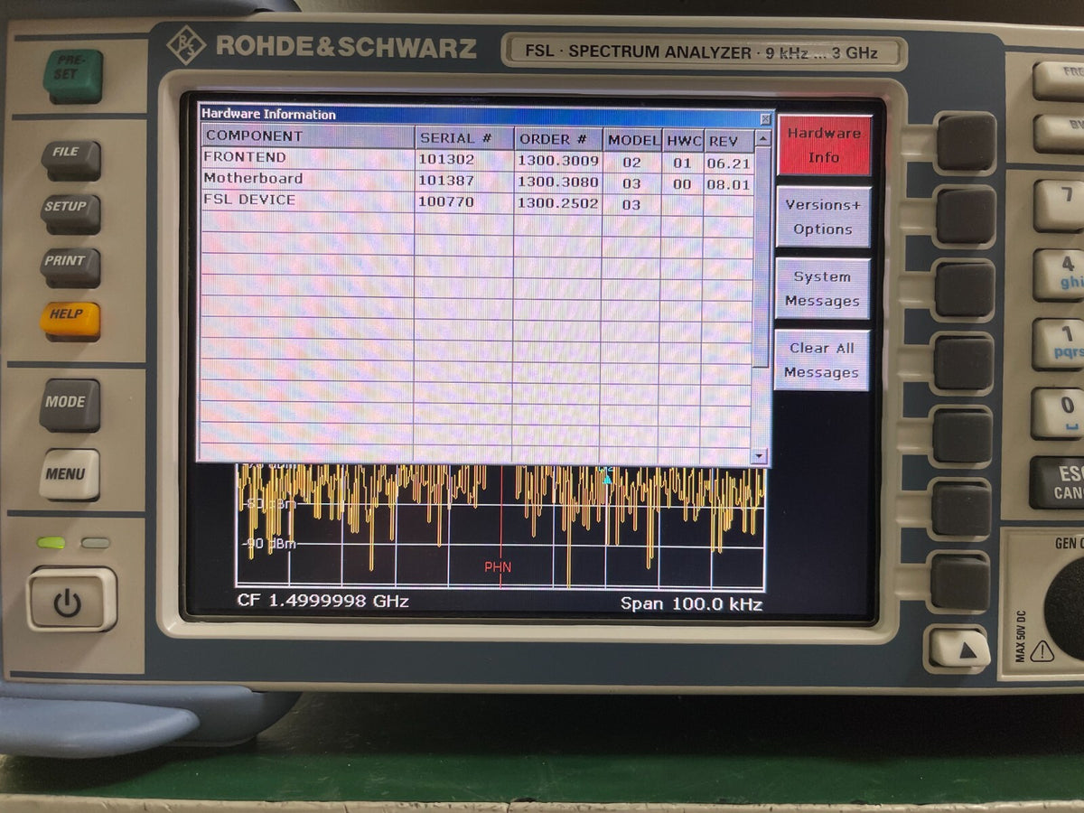1084x813 pixels.
Task: Push the numeric keypad 0 key
Action: [x=1056, y=414]
